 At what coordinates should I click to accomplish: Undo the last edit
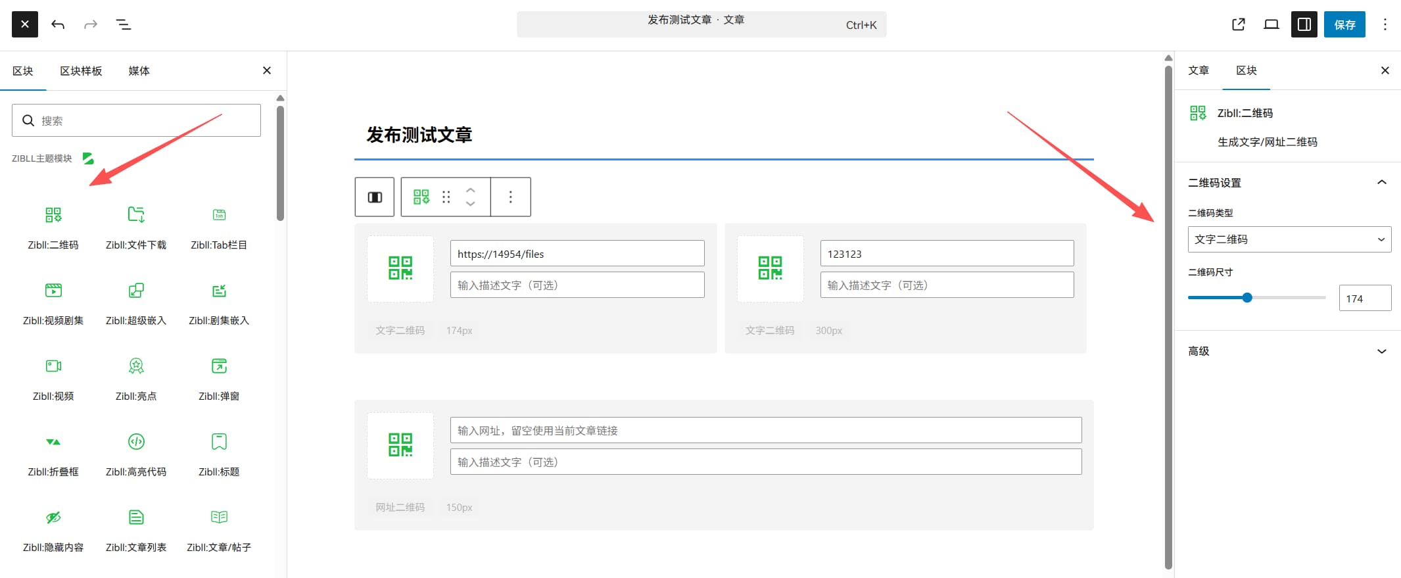pos(58,24)
